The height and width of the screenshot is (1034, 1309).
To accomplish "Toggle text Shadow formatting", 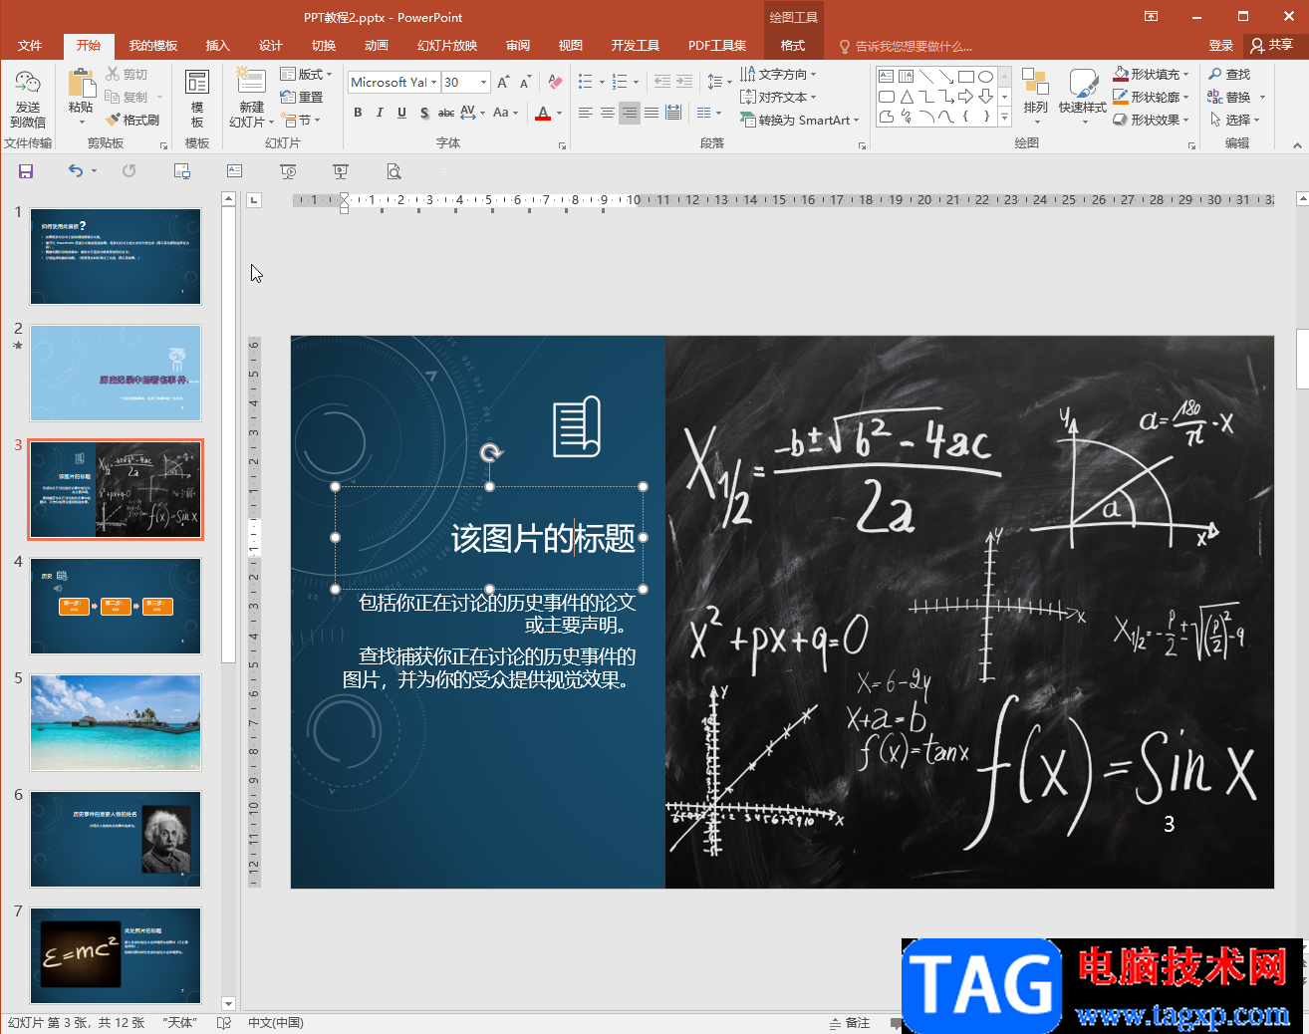I will [424, 113].
